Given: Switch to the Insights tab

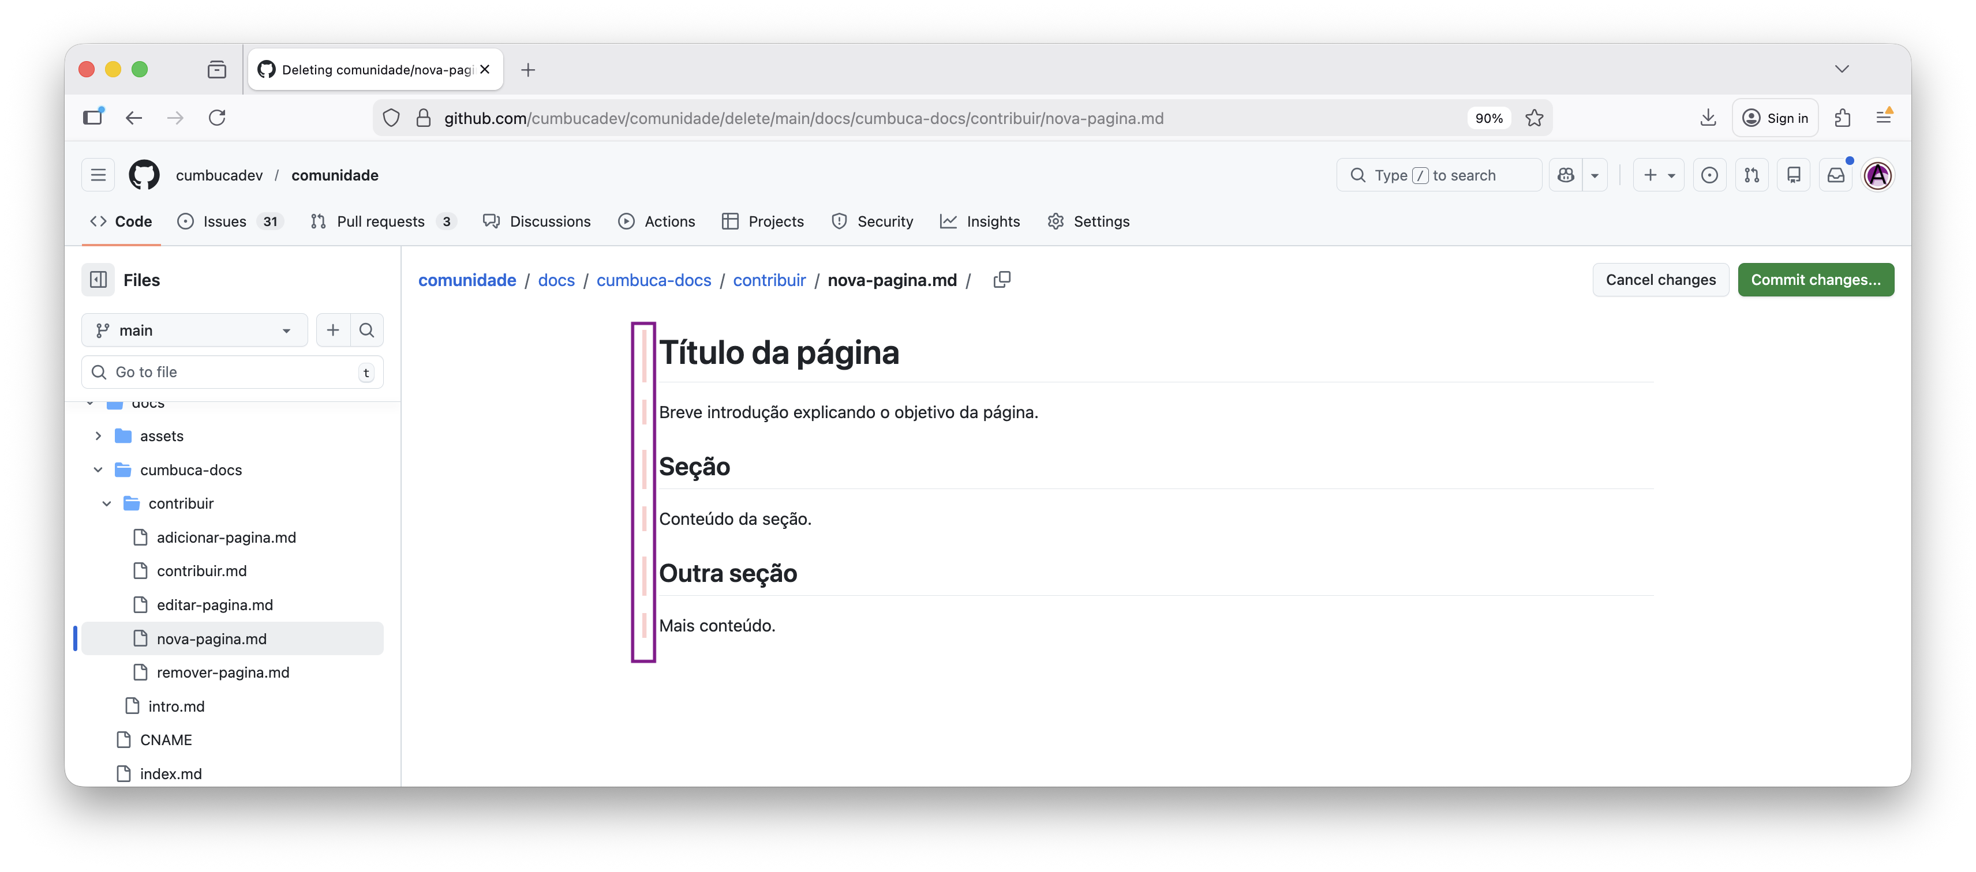Looking at the screenshot, I should click(x=980, y=221).
